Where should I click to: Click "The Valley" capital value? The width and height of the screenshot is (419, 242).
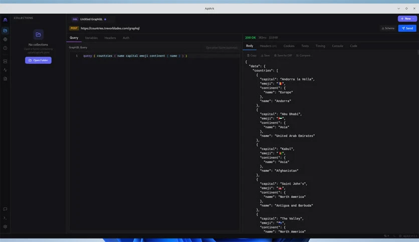292,218
